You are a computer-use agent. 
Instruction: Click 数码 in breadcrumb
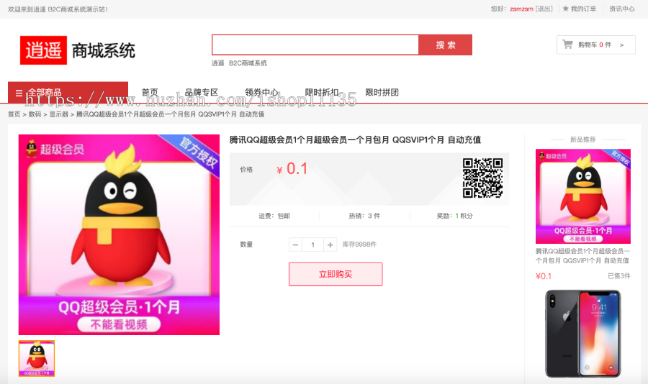point(35,114)
